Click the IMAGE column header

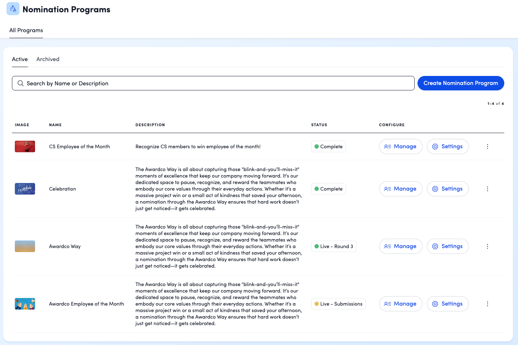click(22, 125)
